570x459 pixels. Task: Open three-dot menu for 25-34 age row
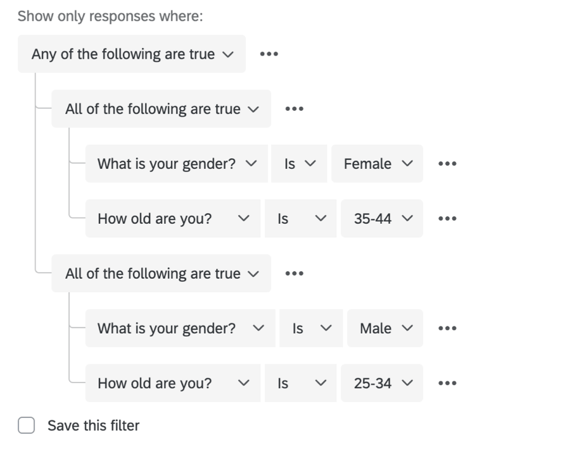pos(447,384)
